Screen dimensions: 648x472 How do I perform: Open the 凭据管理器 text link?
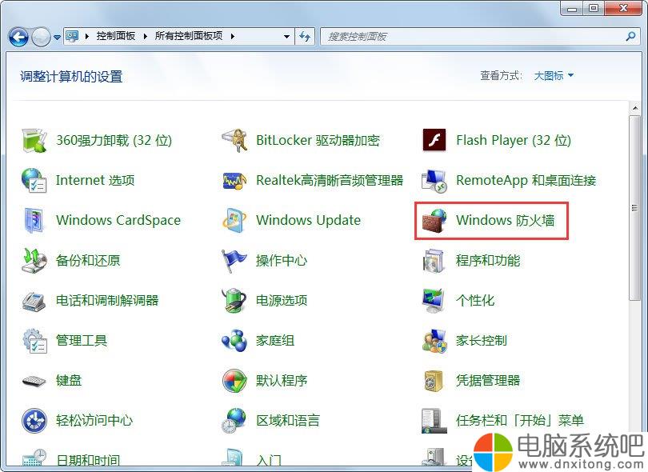(x=488, y=381)
